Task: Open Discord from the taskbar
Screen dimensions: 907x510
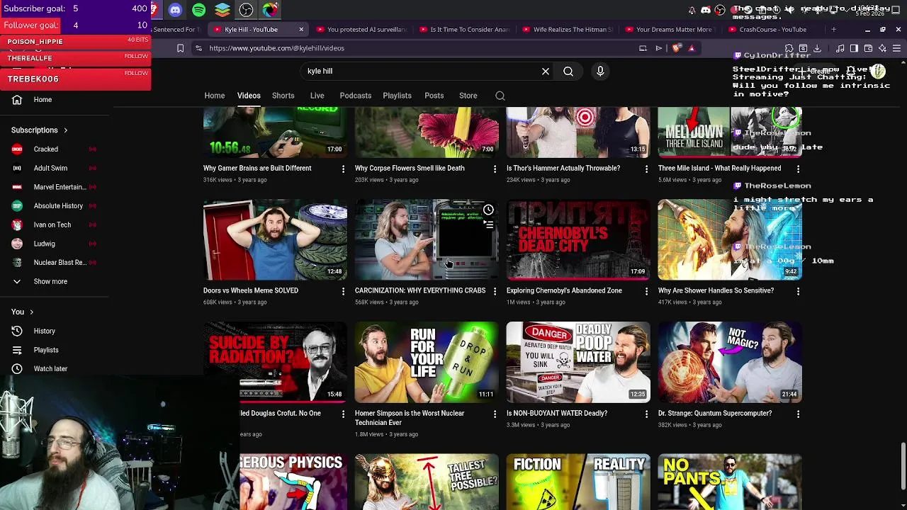Action: coord(175,10)
